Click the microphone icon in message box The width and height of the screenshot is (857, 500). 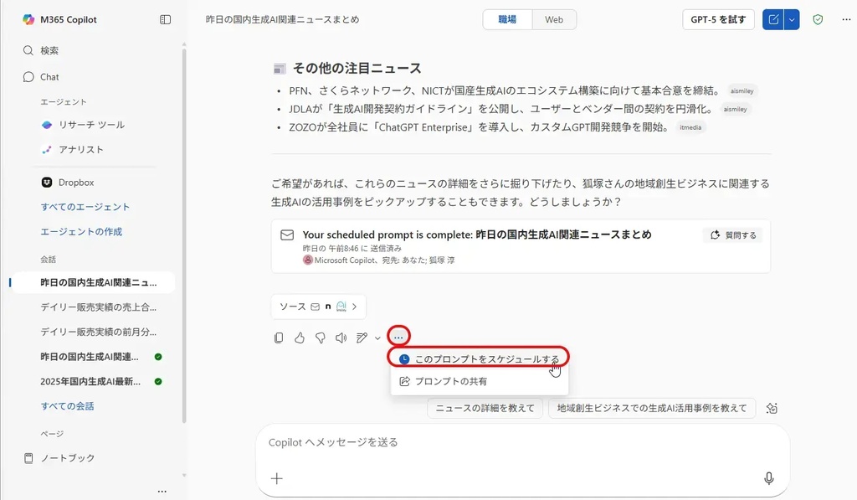pyautogui.click(x=768, y=478)
